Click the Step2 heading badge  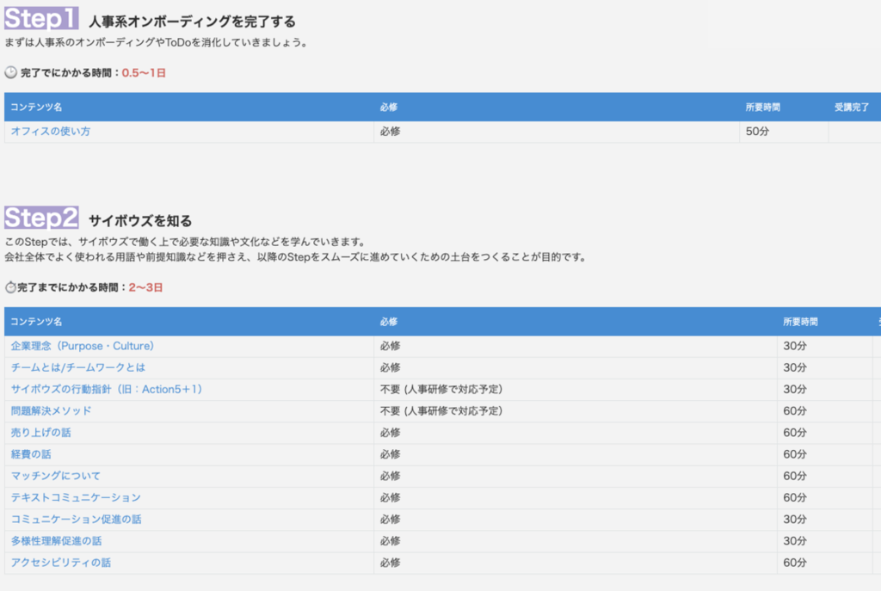coord(41,218)
